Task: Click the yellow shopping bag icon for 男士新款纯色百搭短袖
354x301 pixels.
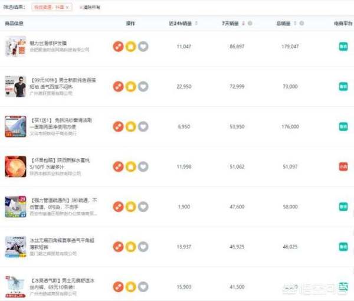Action: pos(130,86)
